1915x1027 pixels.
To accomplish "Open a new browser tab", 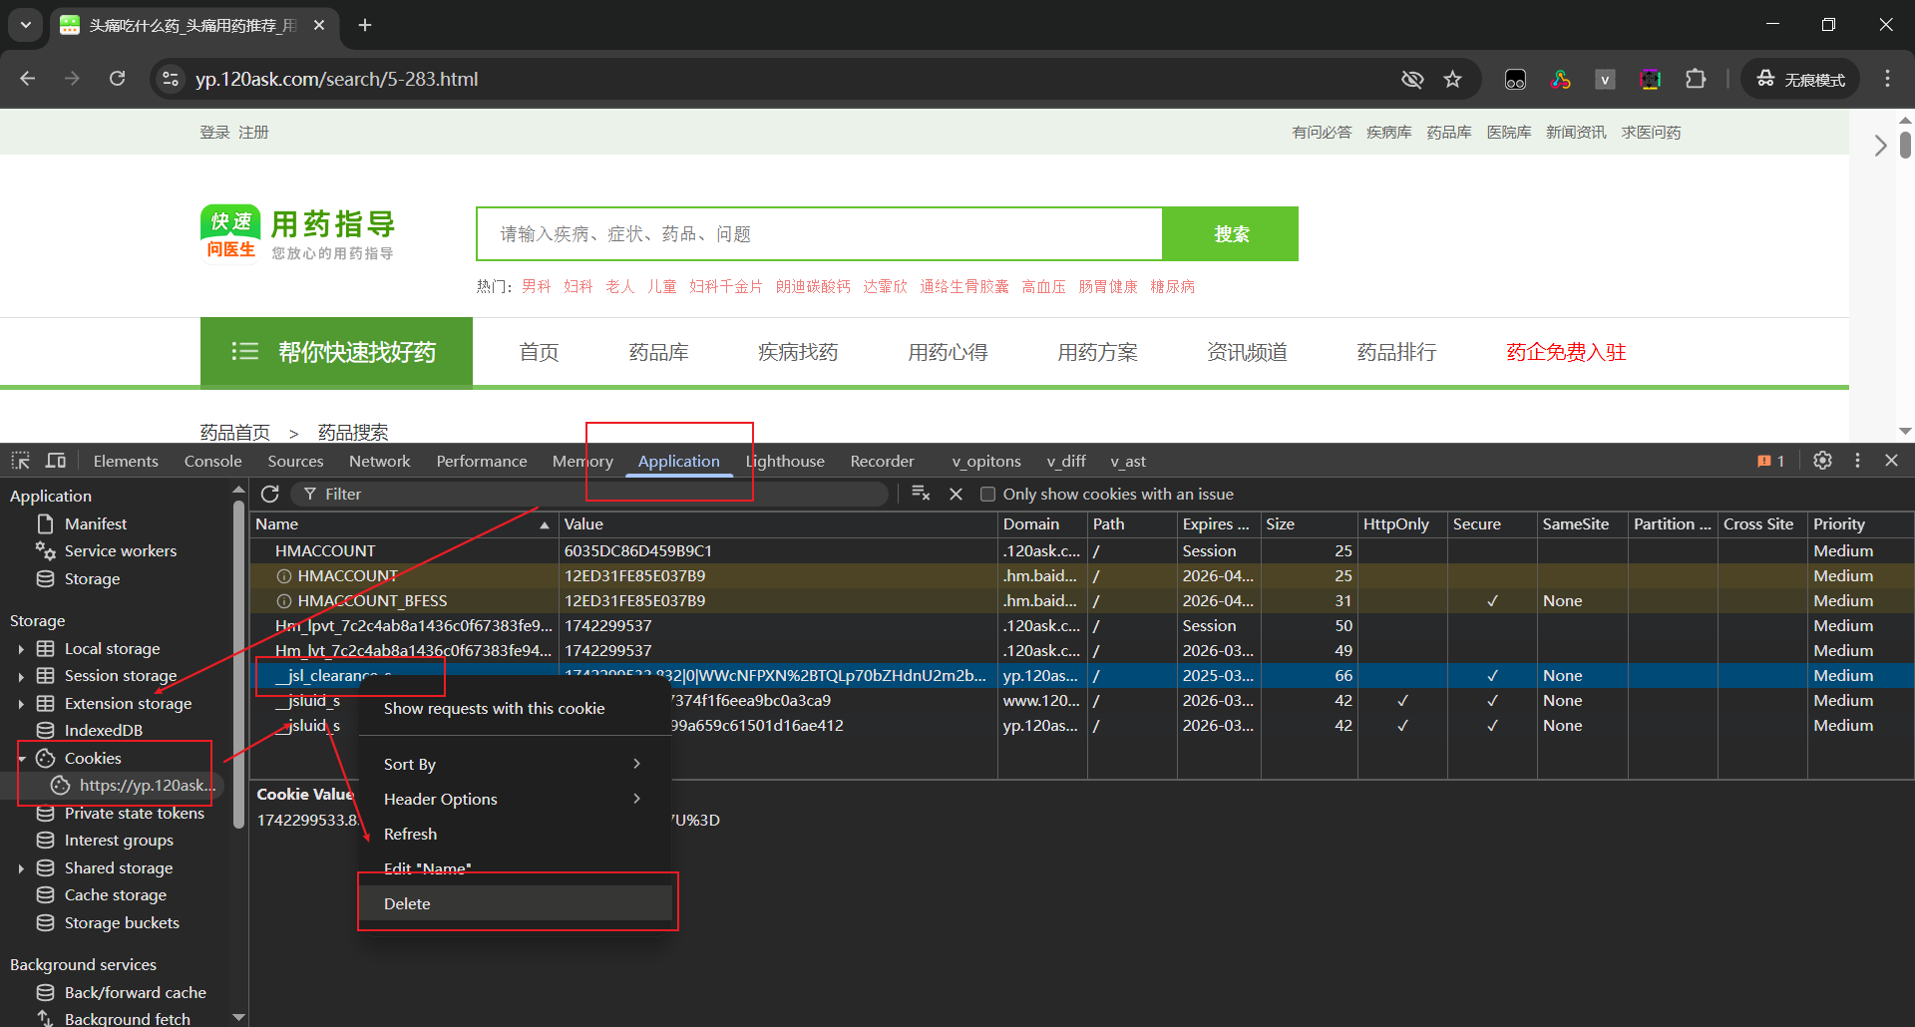I will pyautogui.click(x=365, y=25).
